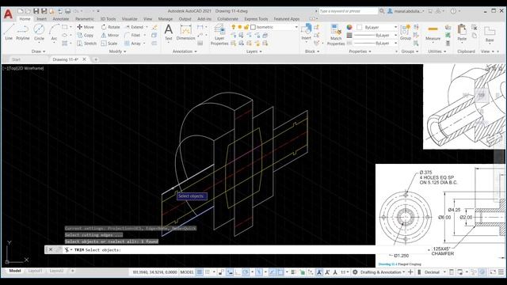Open the Annotate ribbon tab

61,19
